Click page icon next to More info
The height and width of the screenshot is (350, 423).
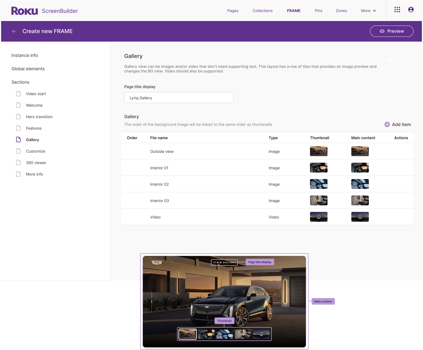[x=18, y=174]
